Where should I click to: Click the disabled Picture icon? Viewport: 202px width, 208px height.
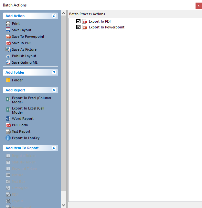[8, 175]
